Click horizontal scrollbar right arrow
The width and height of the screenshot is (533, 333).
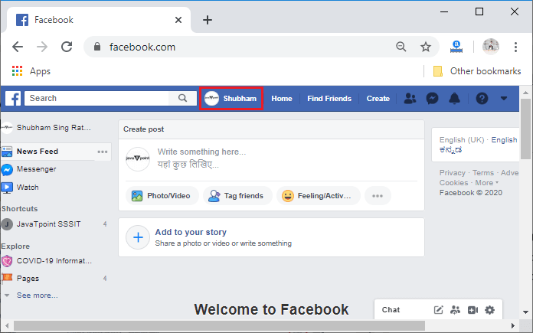(x=513, y=325)
